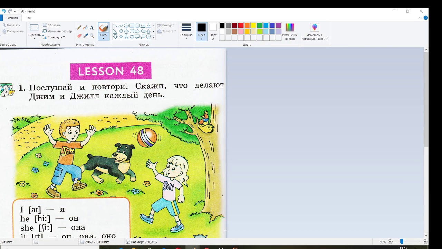Pick the pink color swatch
Image resolution: width=442 pixels, height=249 pixels.
coord(241,31)
